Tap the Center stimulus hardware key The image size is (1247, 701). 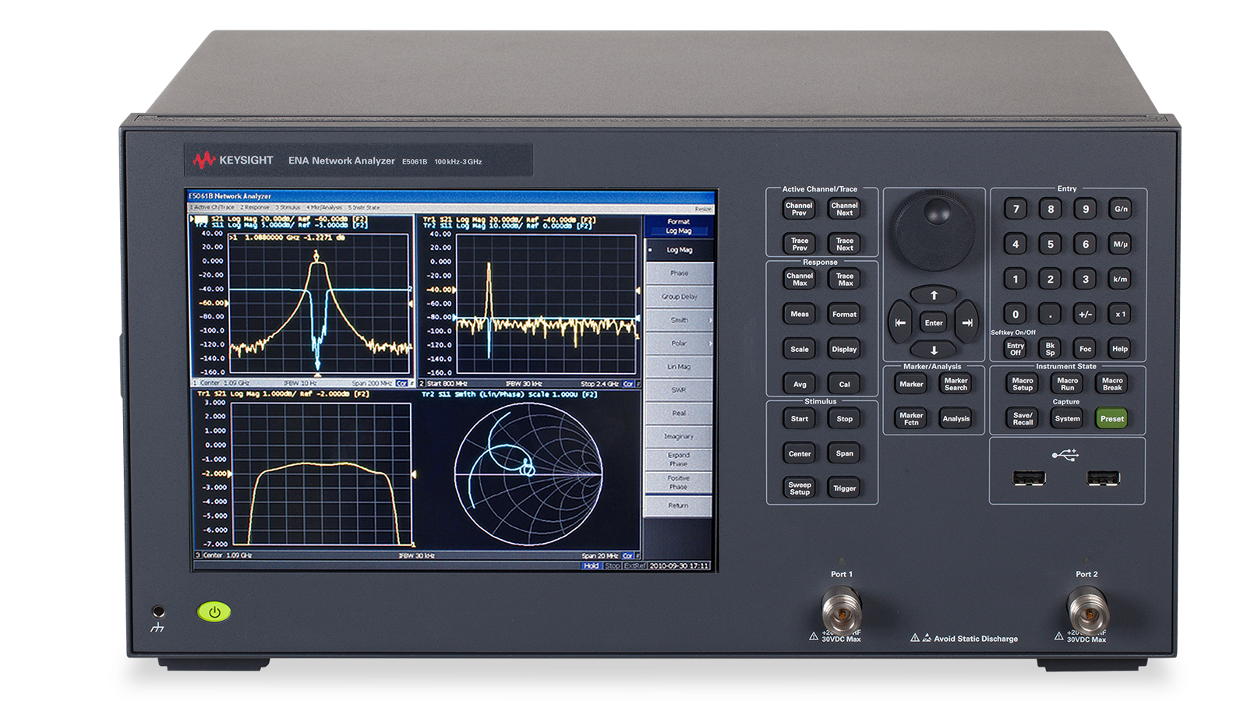tap(799, 453)
